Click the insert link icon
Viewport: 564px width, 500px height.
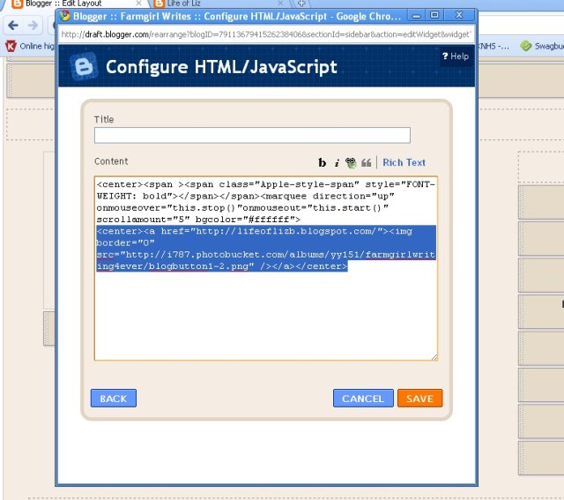pyautogui.click(x=350, y=163)
